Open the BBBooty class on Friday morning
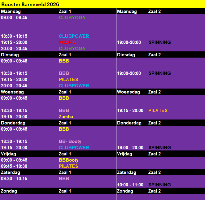Viewport: 205px width, 200px height. [68, 160]
